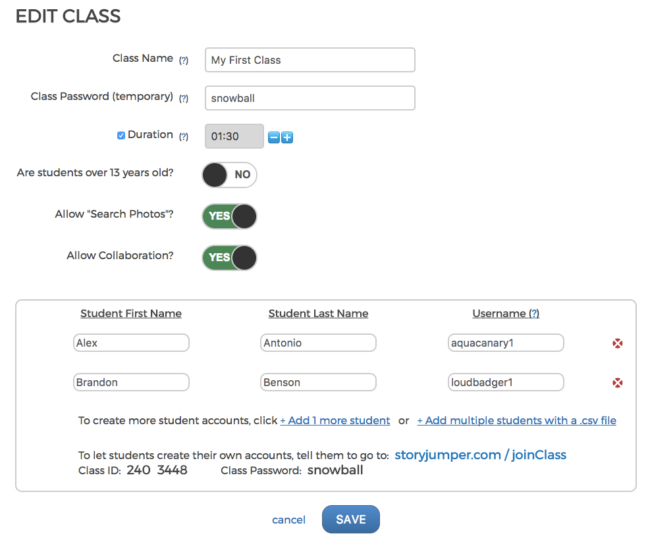Add multiple students with a .csv file
The image size is (648, 540).
pos(516,421)
